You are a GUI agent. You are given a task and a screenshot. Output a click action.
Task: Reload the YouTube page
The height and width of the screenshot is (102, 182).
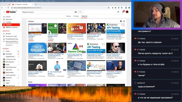point(8,8)
